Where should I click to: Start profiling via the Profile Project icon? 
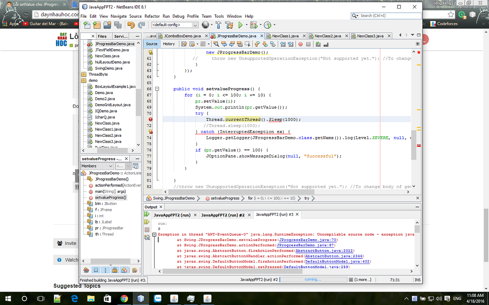click(268, 25)
